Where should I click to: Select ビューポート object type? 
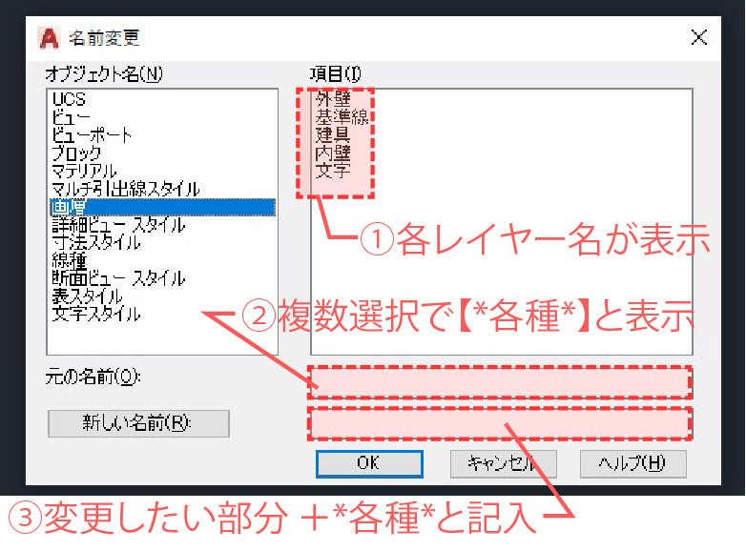[x=93, y=135]
